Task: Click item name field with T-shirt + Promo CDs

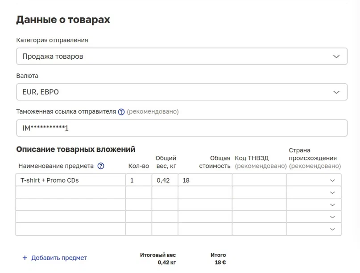Action: pyautogui.click(x=70, y=180)
